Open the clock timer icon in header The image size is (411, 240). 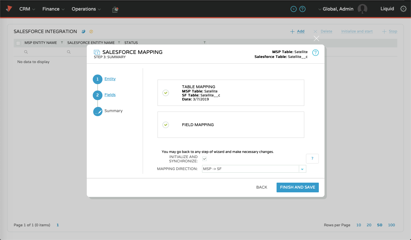[x=293, y=9]
